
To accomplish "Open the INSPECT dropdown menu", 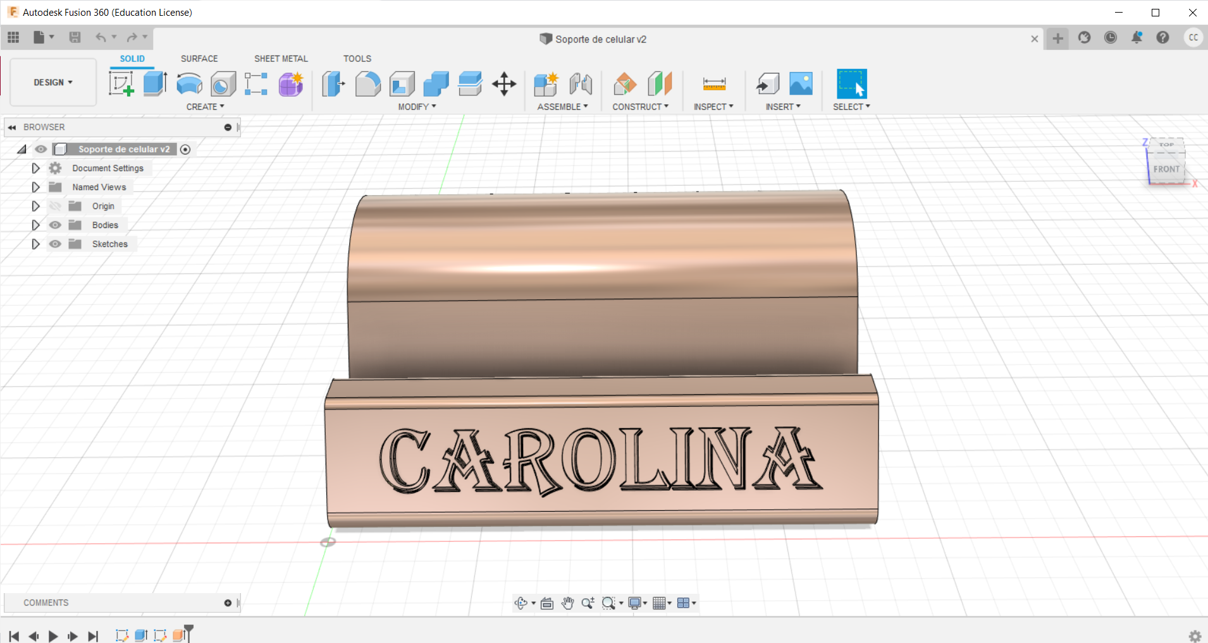I will tap(713, 107).
